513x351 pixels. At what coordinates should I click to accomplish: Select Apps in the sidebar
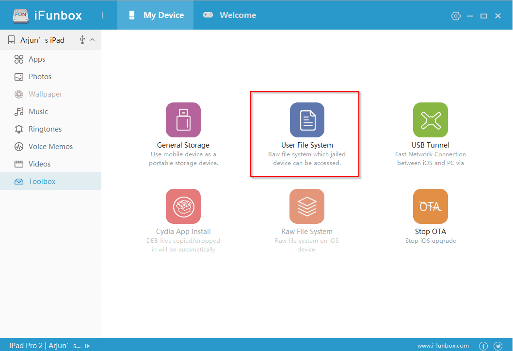[x=50, y=59]
